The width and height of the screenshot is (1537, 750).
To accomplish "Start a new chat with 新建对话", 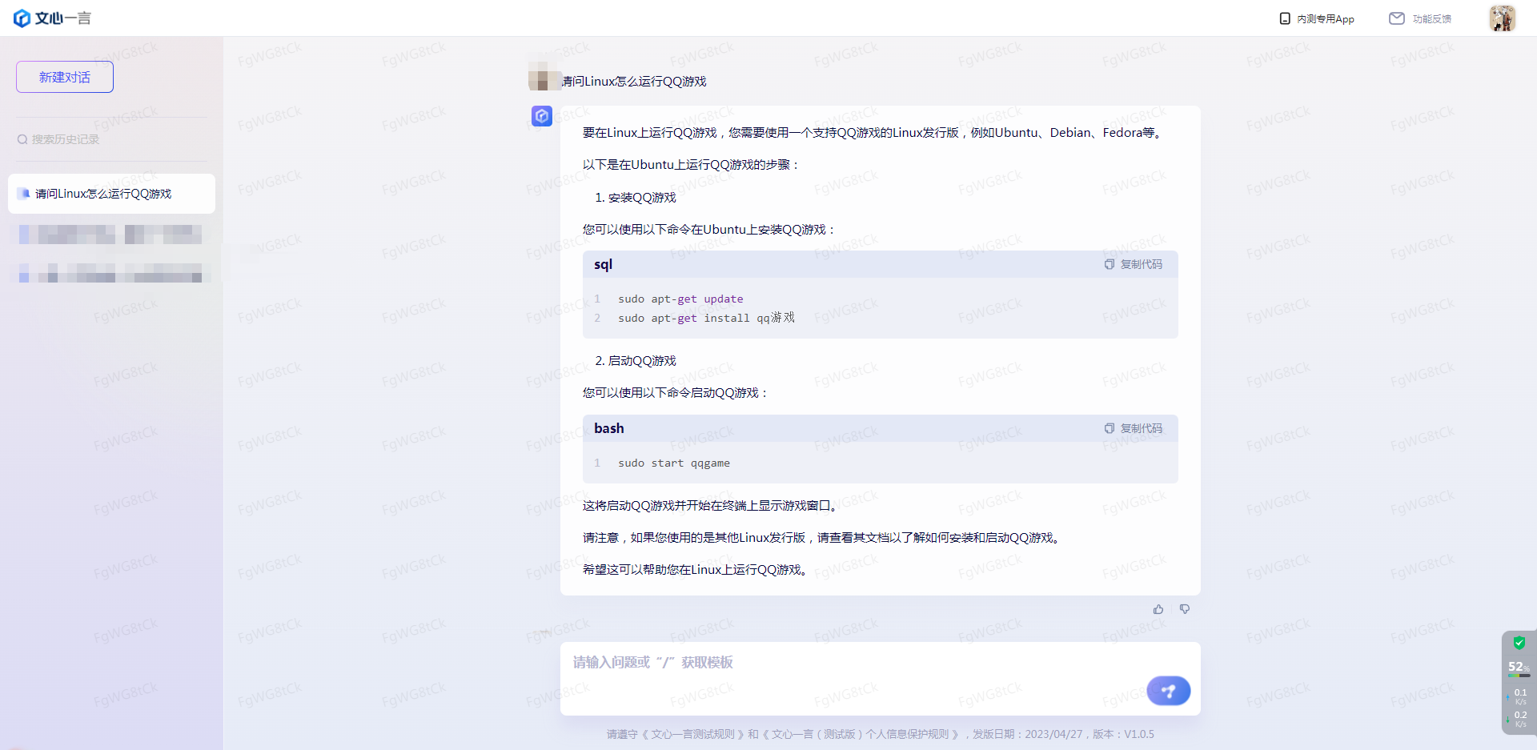I will pyautogui.click(x=65, y=77).
